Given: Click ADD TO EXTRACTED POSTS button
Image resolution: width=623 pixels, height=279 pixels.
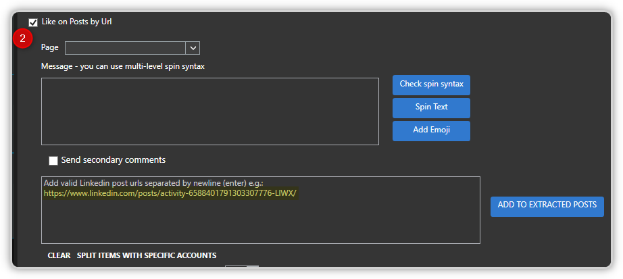Looking at the screenshot, I should click(547, 207).
